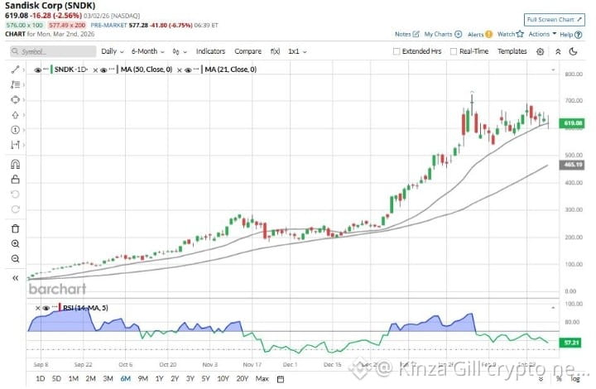Select the Max time range

[262, 379]
